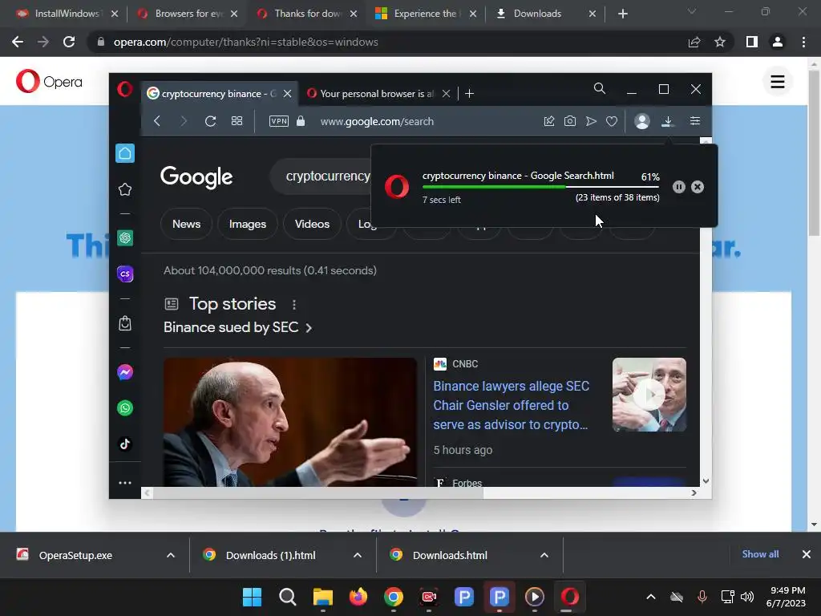Open TikTok in the Opera sidebar
821x616 pixels.
pos(124,444)
